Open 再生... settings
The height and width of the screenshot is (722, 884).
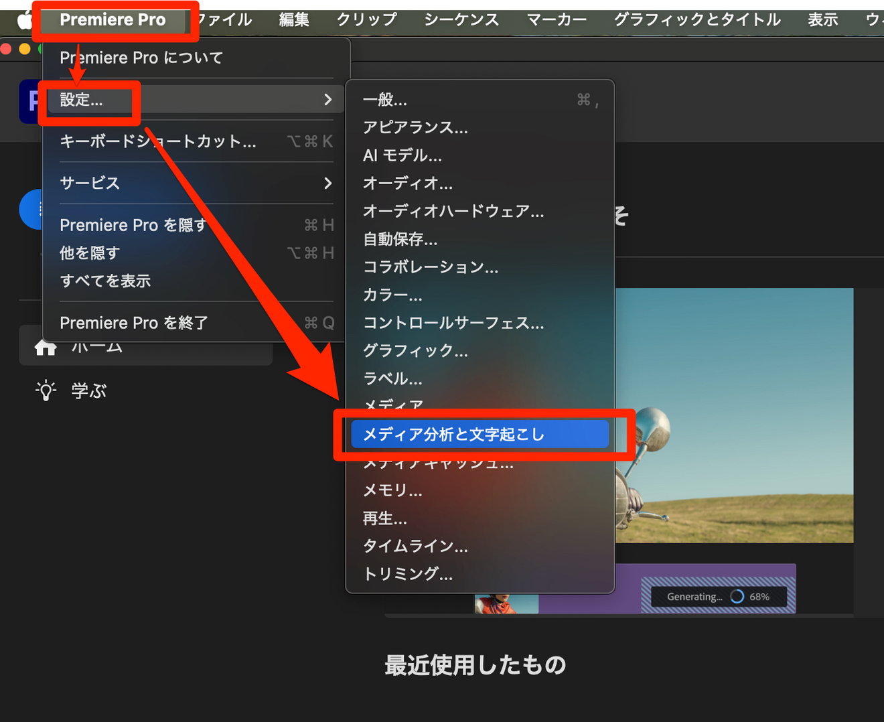(480, 518)
